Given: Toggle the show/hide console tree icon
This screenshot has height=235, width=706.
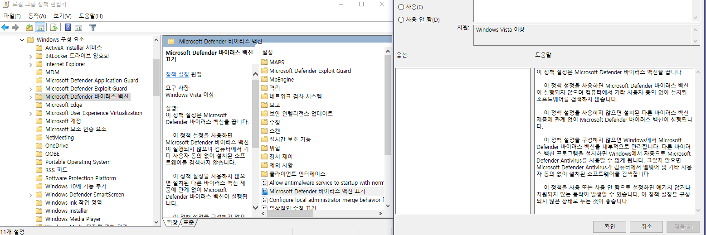Looking at the screenshot, I should pos(40,27).
